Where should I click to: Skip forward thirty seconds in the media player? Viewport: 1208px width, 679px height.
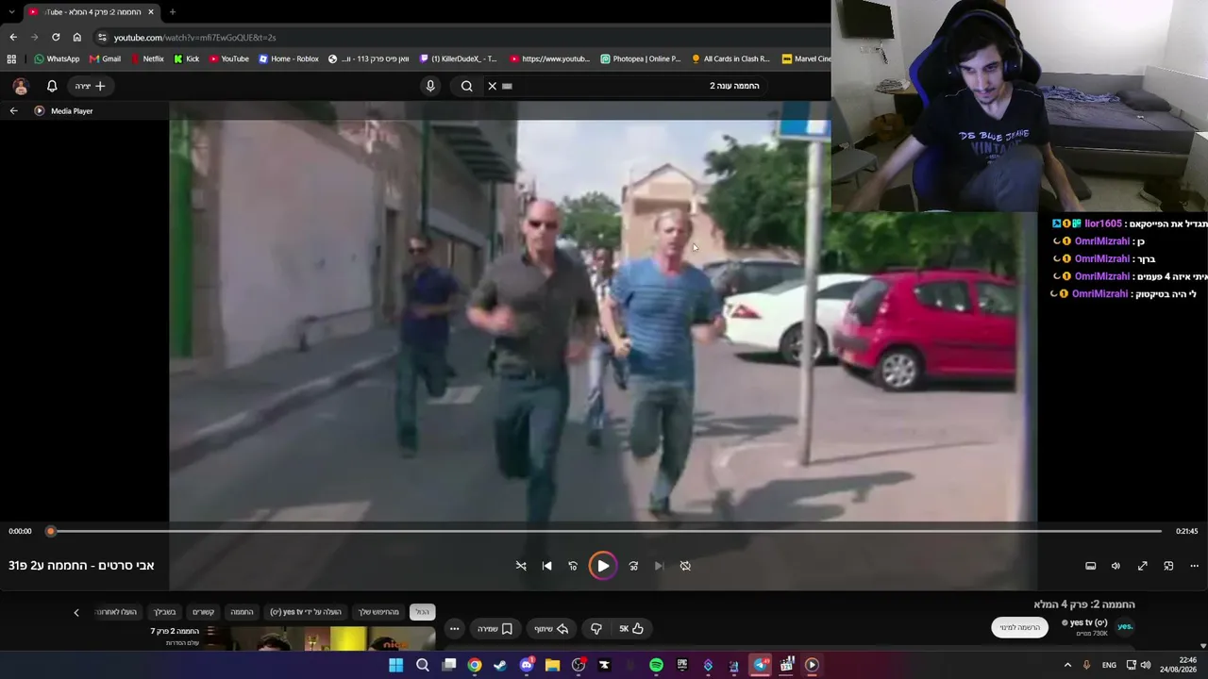tap(633, 566)
